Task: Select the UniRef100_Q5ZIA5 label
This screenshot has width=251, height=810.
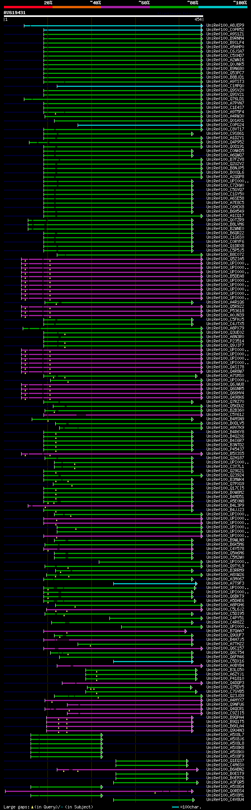Action: click(x=225, y=259)
